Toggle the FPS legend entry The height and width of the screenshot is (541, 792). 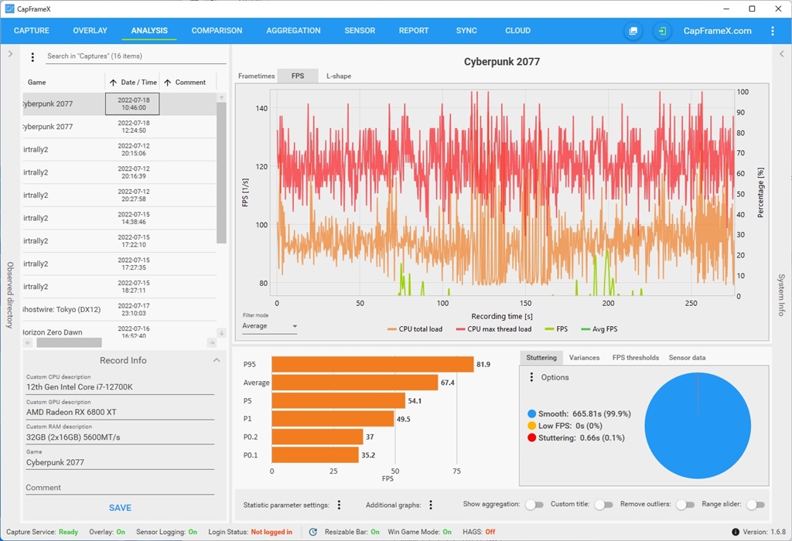pyautogui.click(x=556, y=329)
